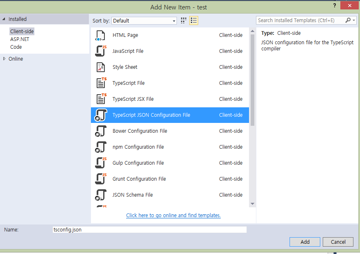Open the help question mark button
This screenshot has height=254, width=360.
pyautogui.click(x=335, y=5)
